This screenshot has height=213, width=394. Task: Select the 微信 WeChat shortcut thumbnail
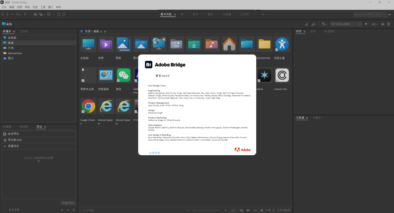click(124, 75)
